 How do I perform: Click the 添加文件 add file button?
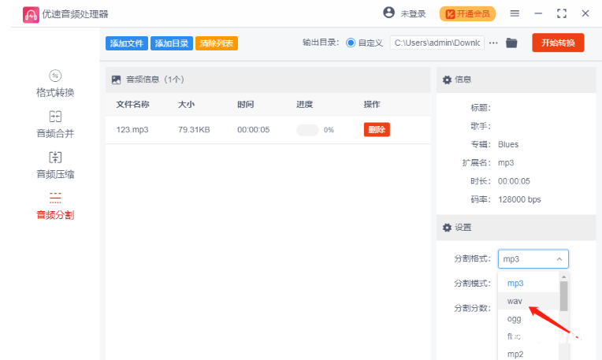point(127,43)
